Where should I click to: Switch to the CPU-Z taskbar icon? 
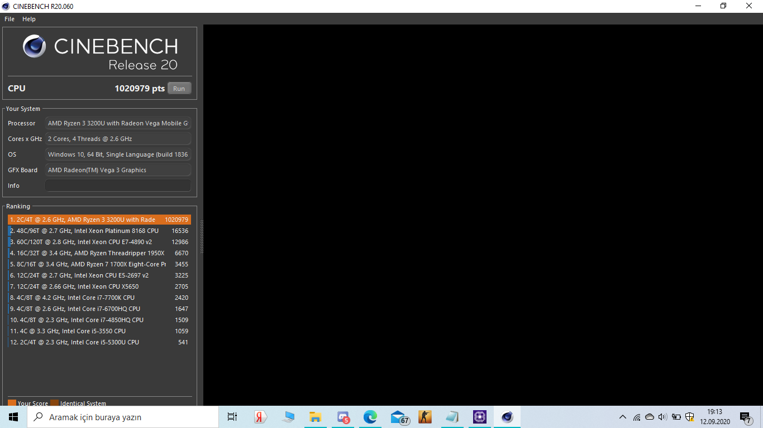[480, 417]
